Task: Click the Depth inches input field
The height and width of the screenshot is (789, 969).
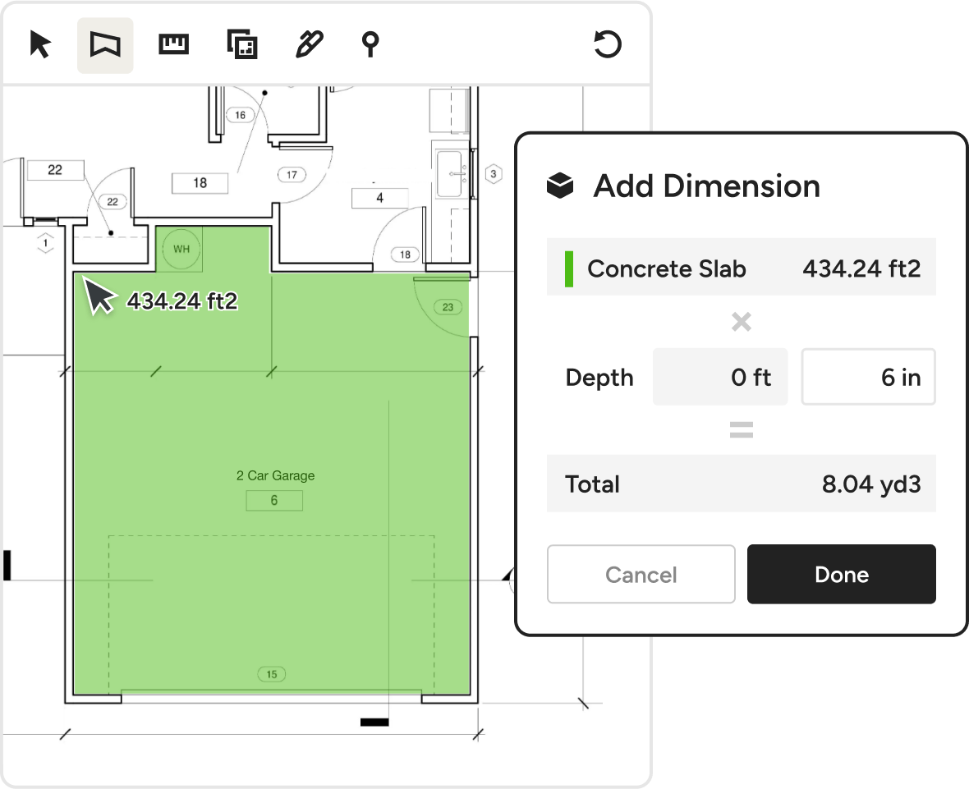Action: [x=868, y=378]
